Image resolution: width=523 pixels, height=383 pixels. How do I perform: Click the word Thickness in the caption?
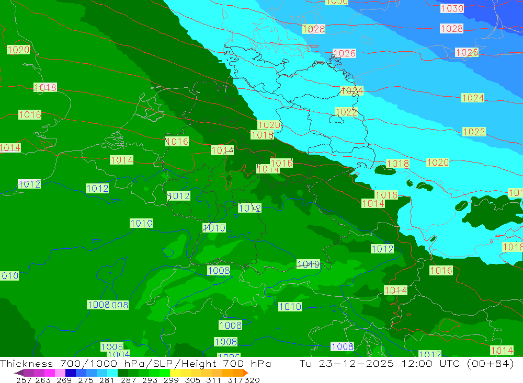(27, 364)
